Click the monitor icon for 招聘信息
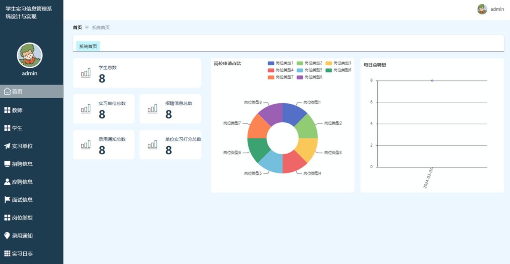The width and height of the screenshot is (510, 264). [x=7, y=164]
